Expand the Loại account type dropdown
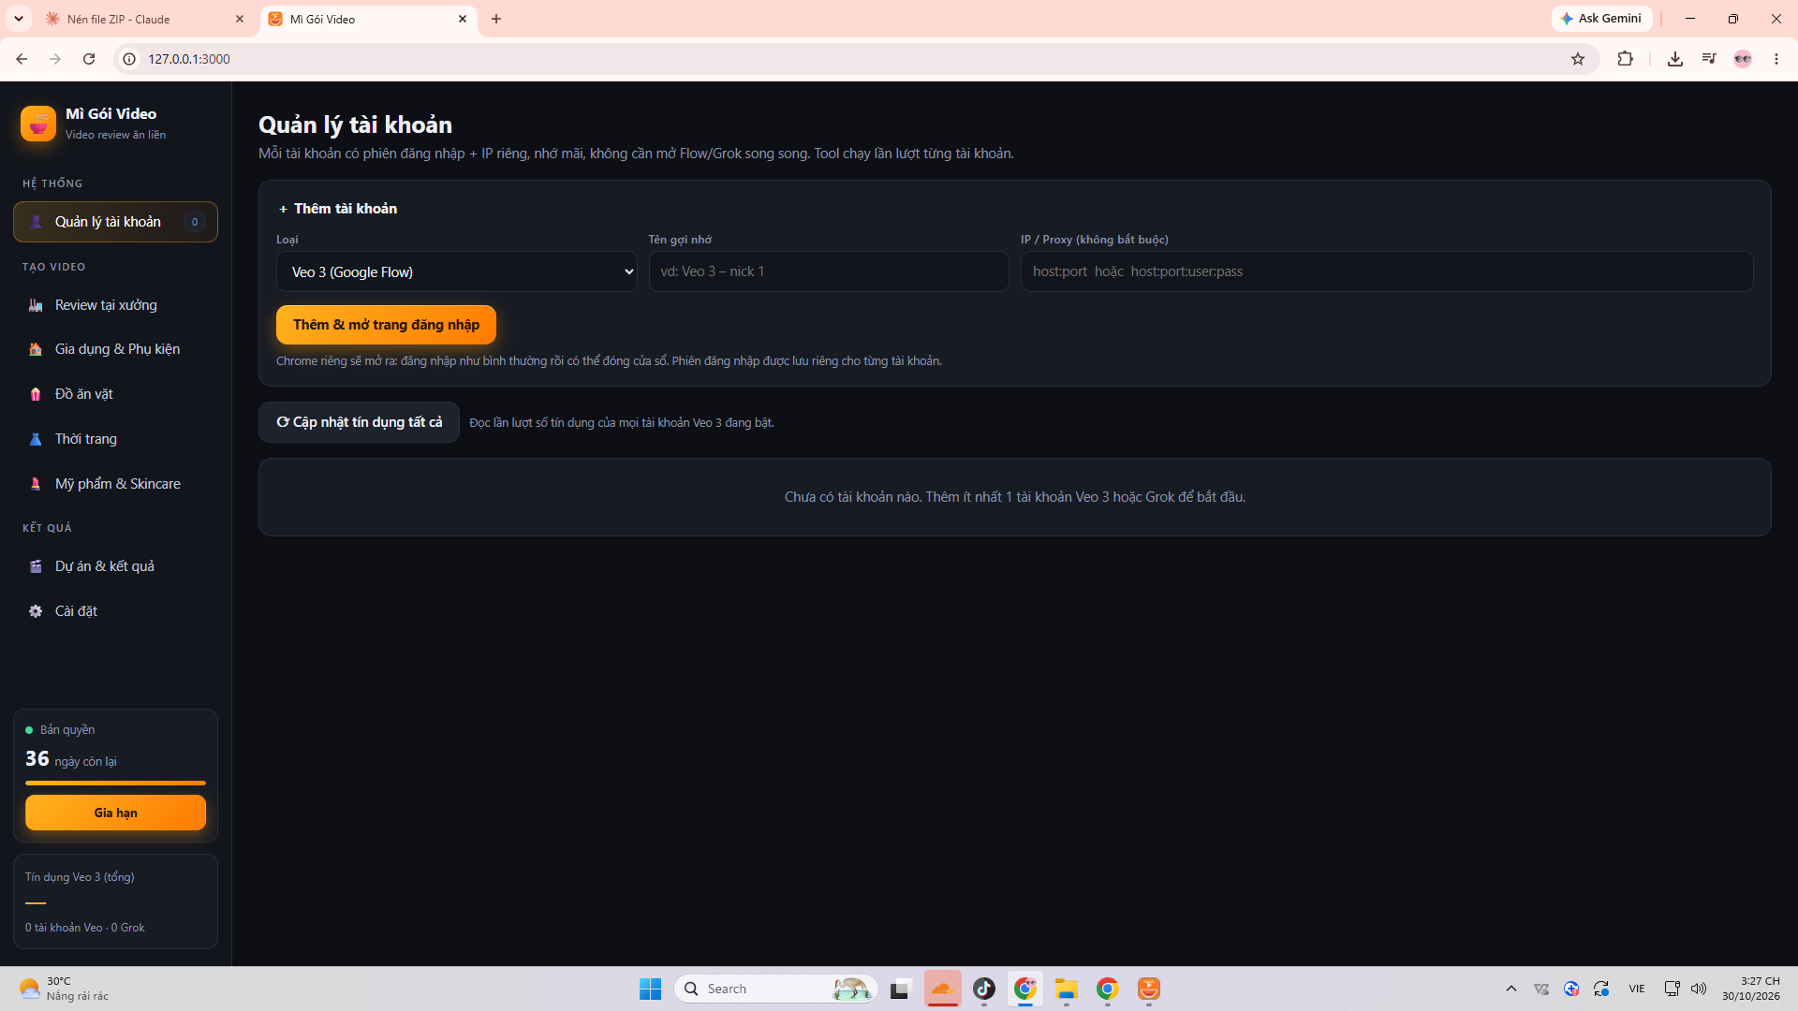The height and width of the screenshot is (1011, 1798). (456, 271)
